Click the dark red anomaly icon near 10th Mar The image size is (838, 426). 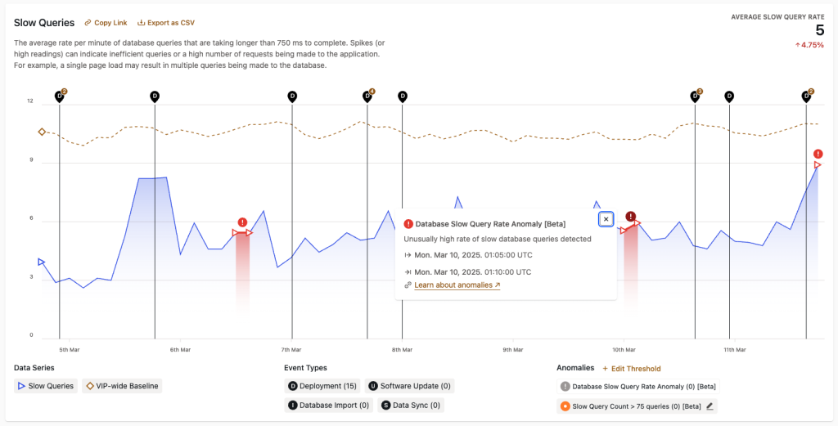(631, 217)
